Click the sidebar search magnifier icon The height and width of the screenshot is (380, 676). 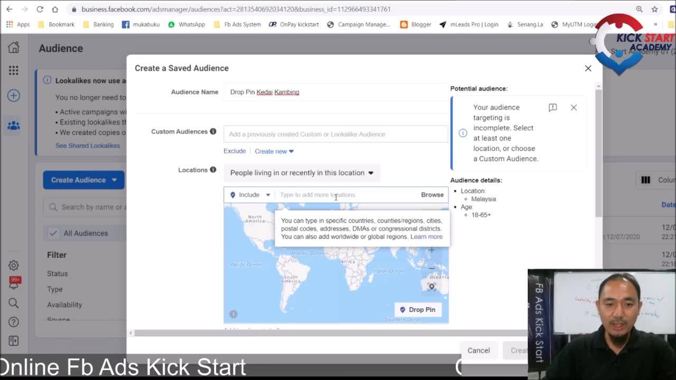(14, 303)
